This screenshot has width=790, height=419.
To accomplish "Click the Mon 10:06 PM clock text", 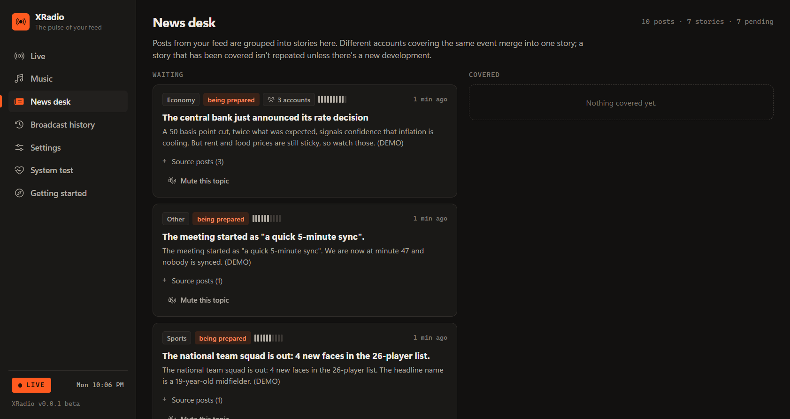I will (x=100, y=385).
